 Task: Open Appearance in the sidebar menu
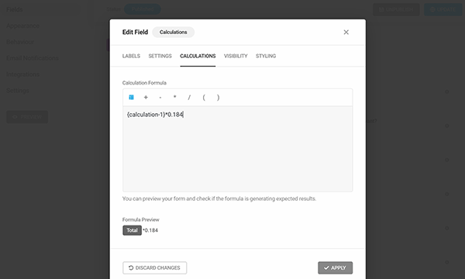(x=22, y=26)
